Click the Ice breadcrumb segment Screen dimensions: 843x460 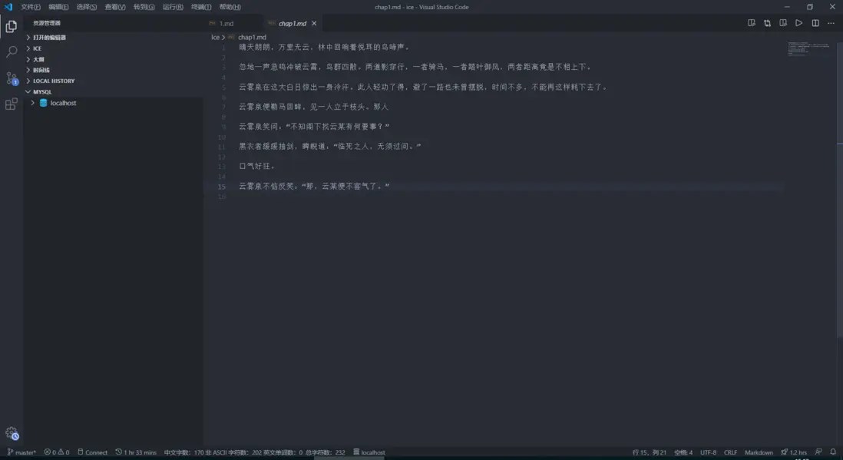pyautogui.click(x=215, y=37)
